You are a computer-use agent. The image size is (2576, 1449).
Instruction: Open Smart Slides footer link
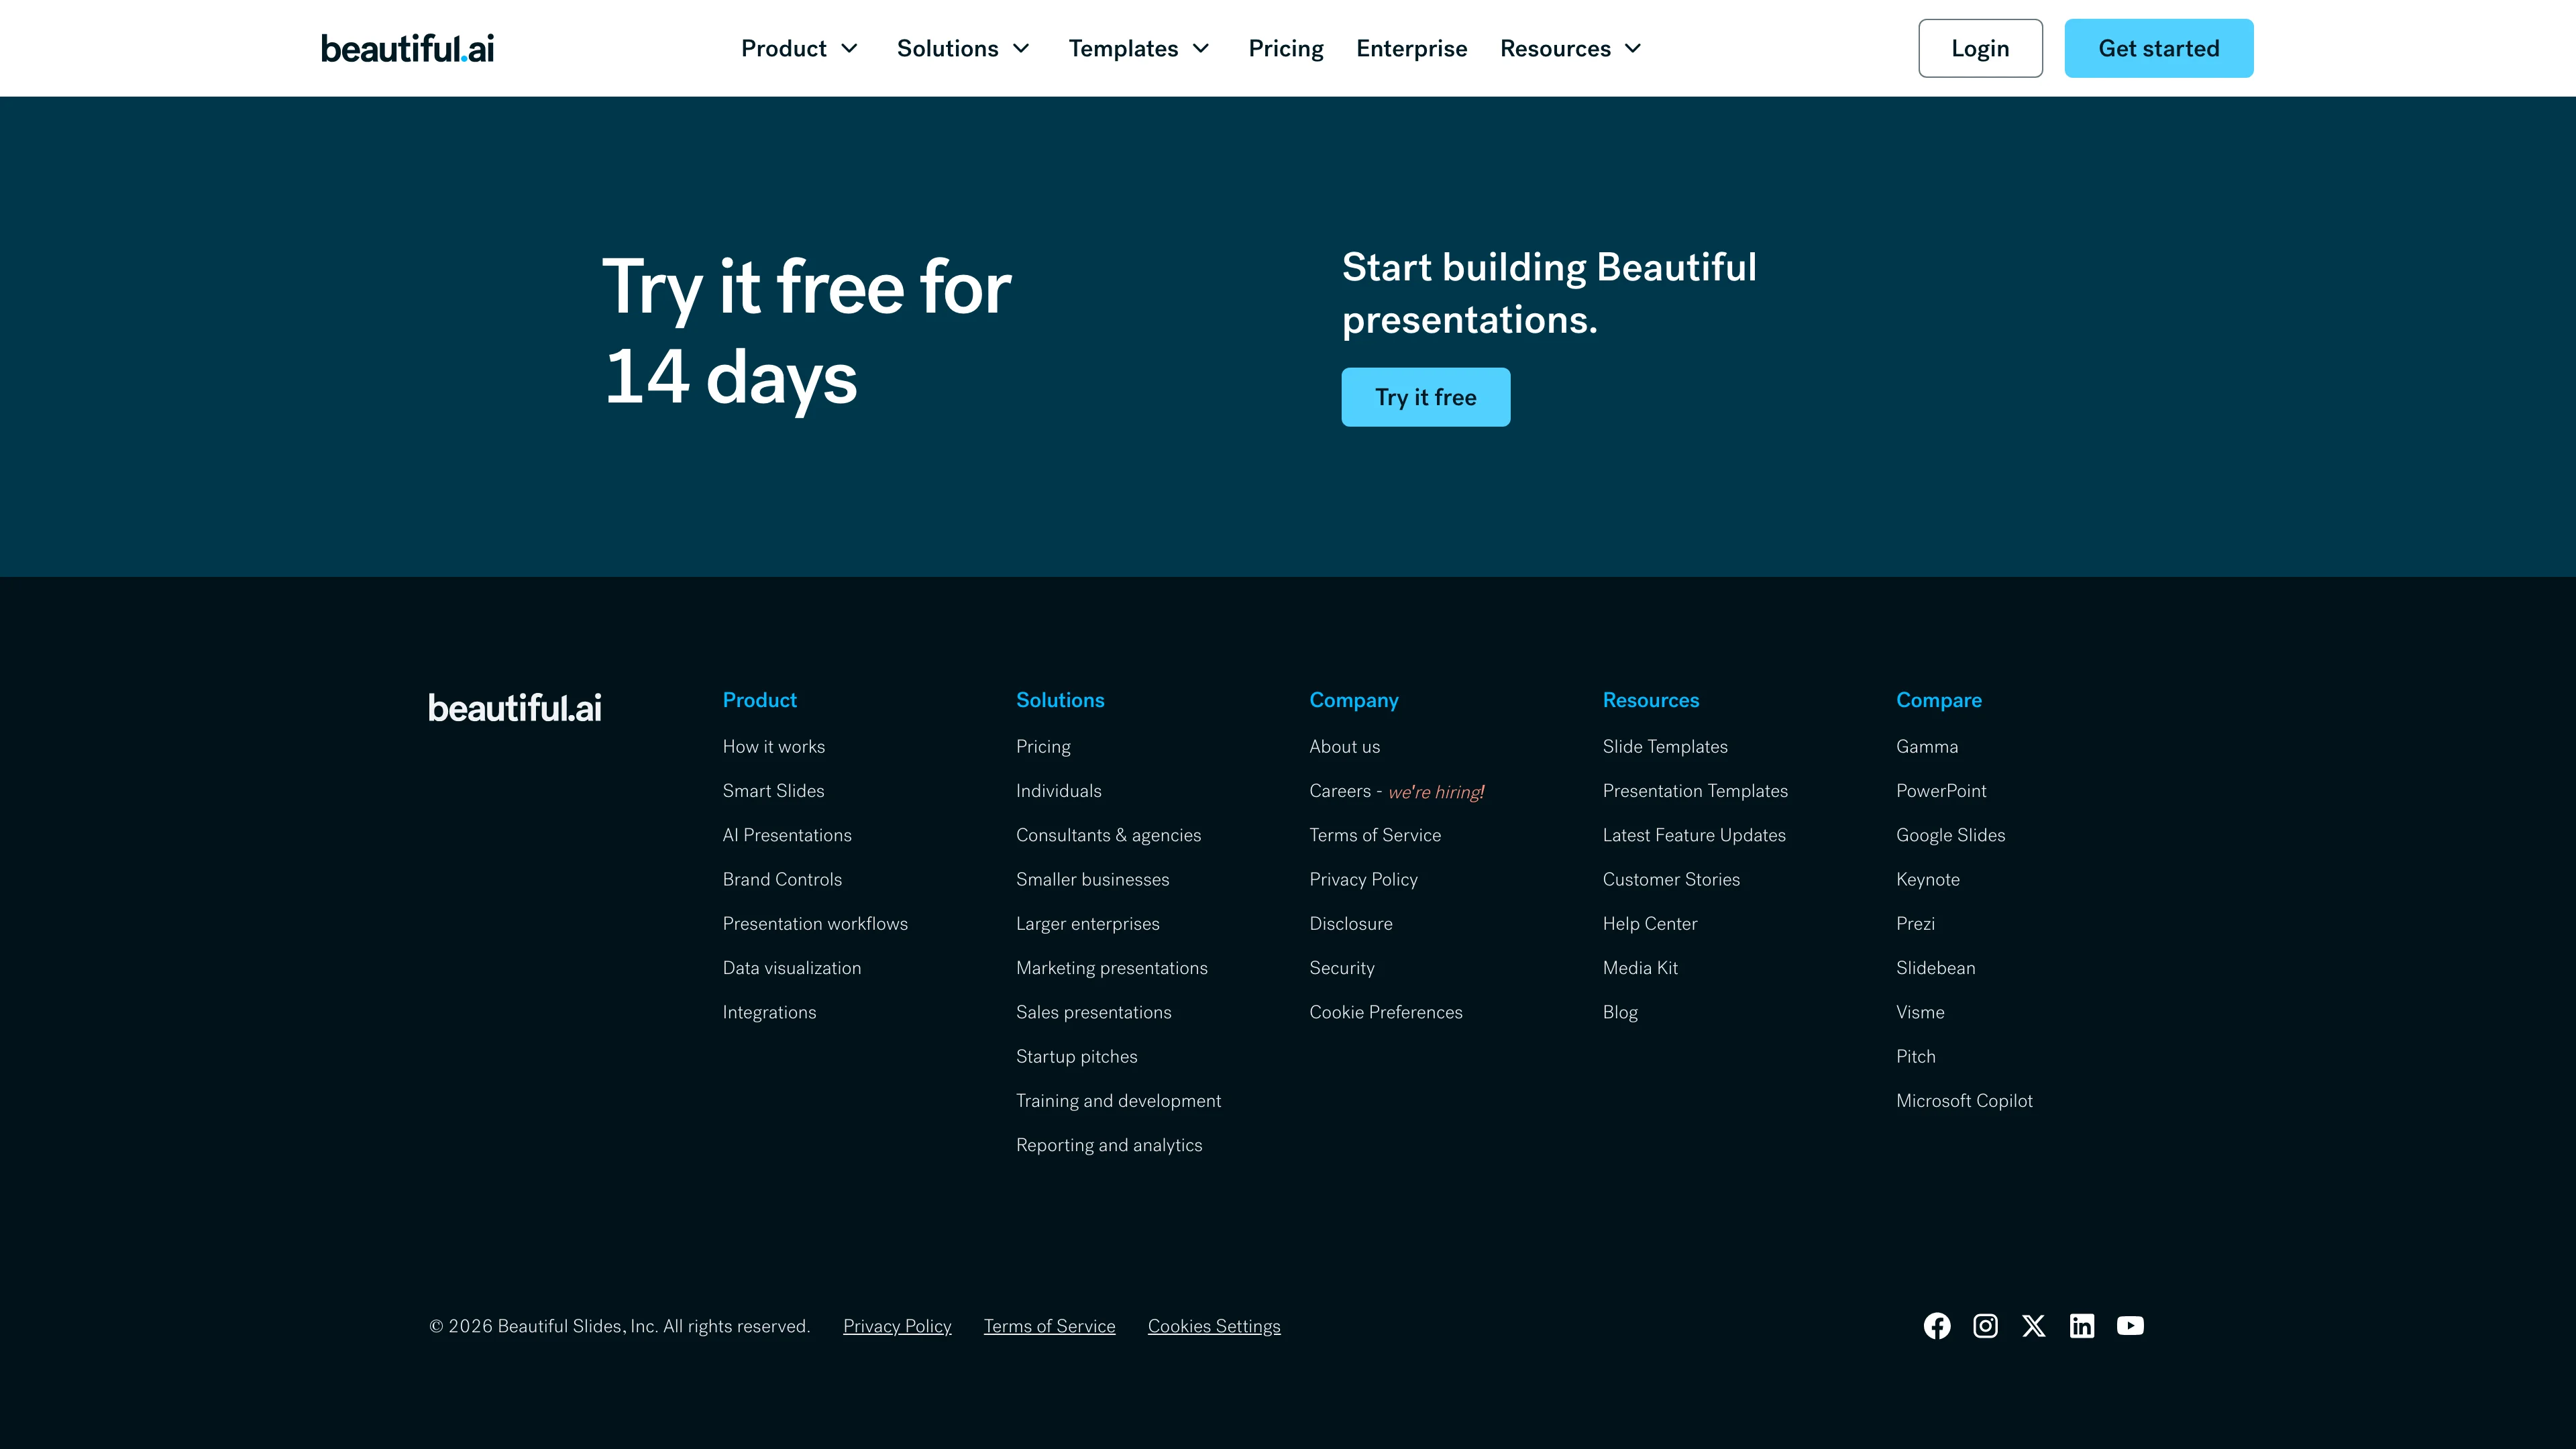point(774,791)
